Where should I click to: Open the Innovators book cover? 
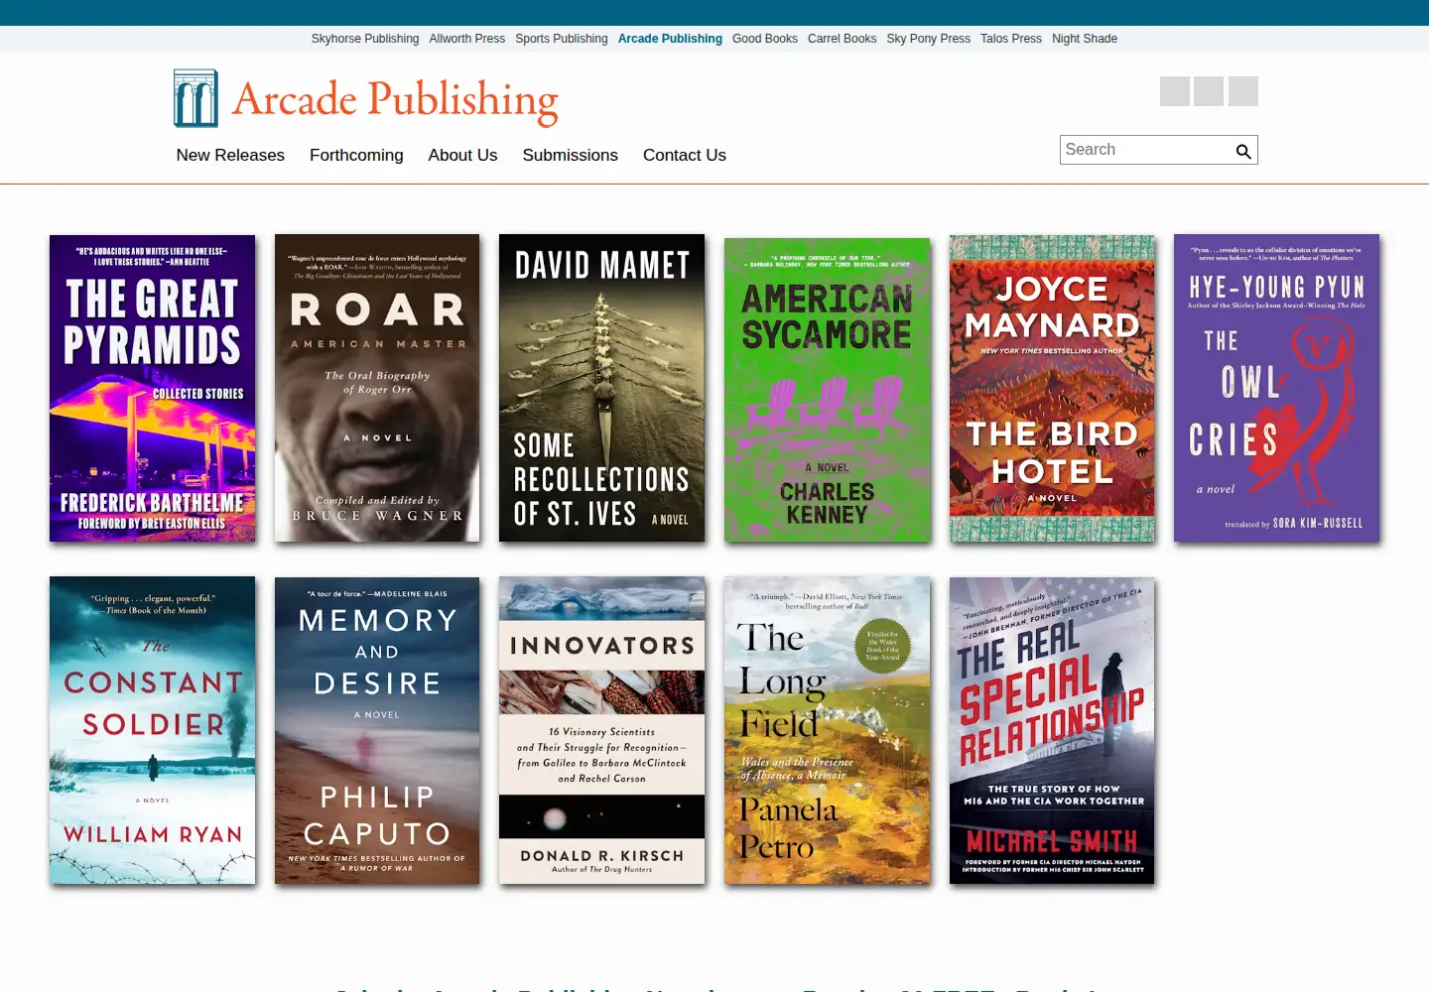point(601,730)
